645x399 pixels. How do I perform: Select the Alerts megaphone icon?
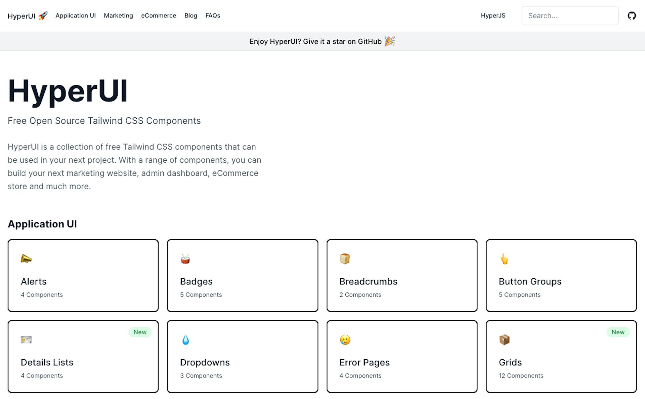(x=26, y=259)
